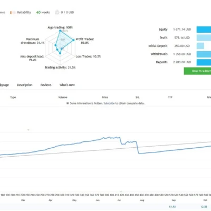The height and width of the screenshot is (211, 211).
Task: Click the '40 weeks' text
Action: coord(43,13)
